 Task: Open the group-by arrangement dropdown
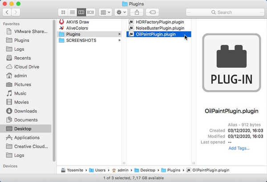point(105,12)
